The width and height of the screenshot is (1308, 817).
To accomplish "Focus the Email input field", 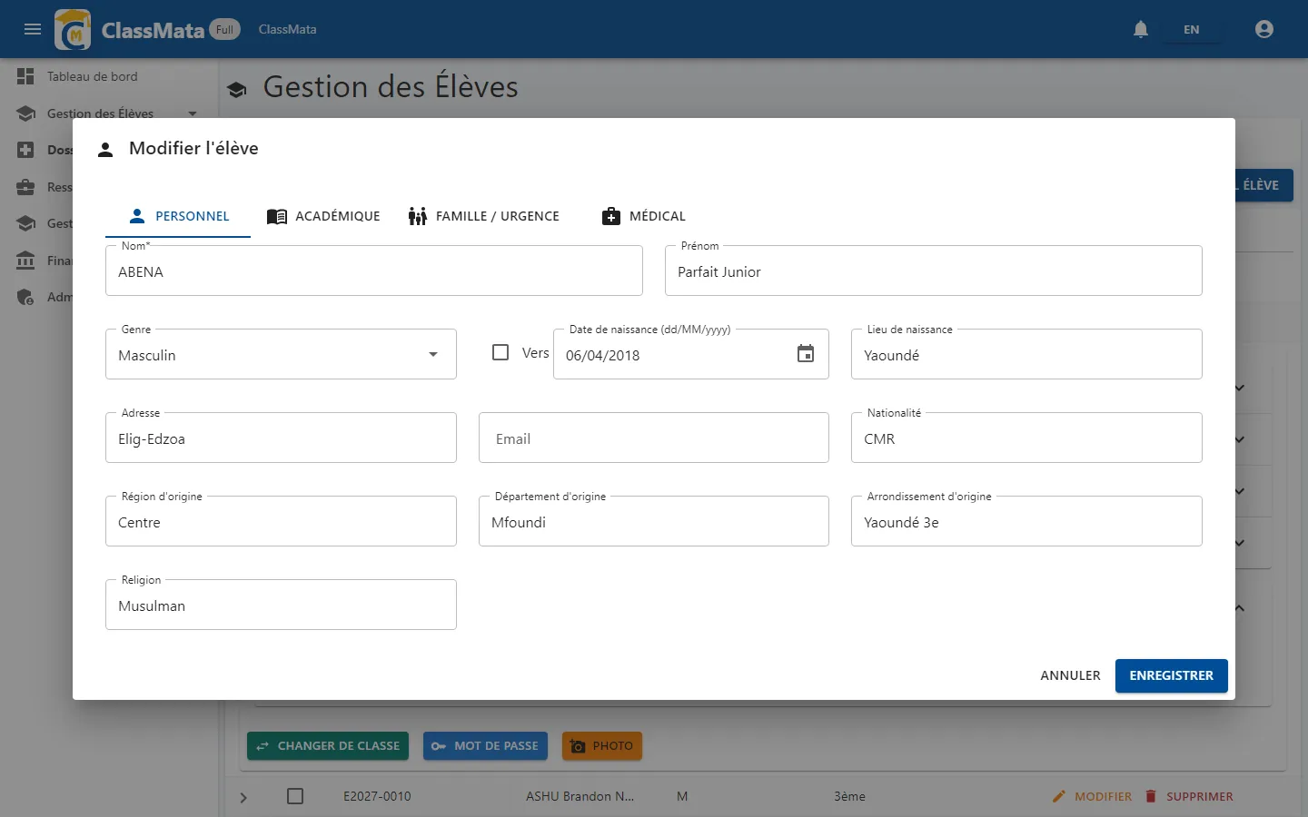I will [x=654, y=438].
